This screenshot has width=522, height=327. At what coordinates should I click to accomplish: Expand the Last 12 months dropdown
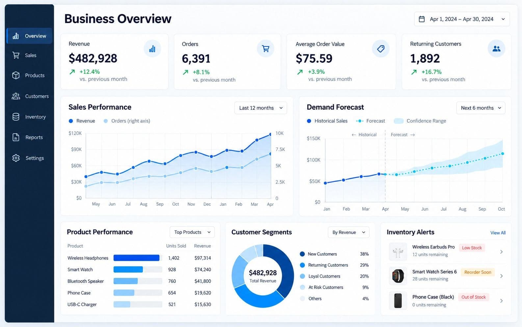coord(261,108)
